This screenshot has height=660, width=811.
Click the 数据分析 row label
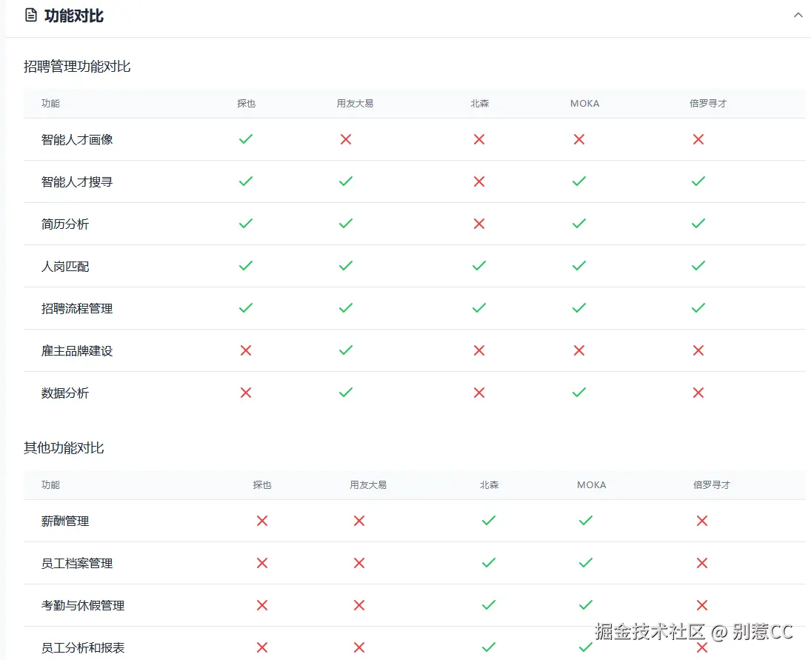coord(65,393)
